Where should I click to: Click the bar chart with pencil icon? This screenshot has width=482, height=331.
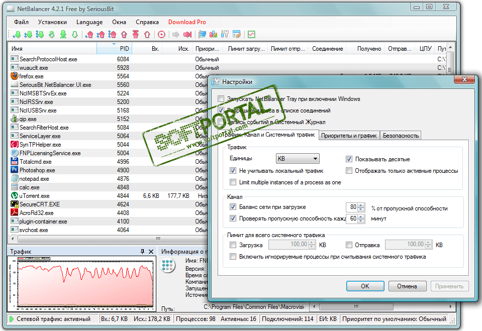213,35
